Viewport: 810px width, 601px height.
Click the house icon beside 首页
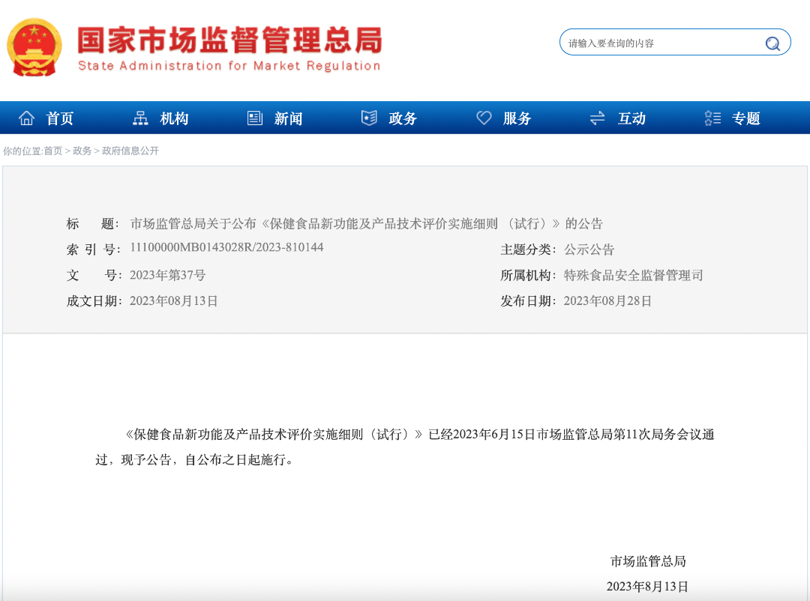(x=27, y=118)
